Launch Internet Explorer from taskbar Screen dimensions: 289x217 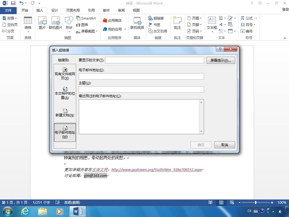[25, 211]
